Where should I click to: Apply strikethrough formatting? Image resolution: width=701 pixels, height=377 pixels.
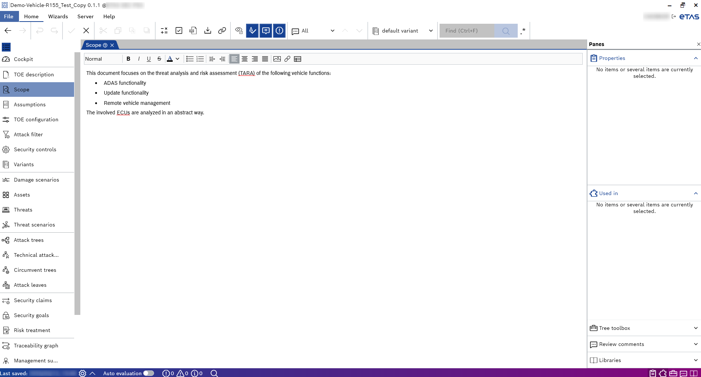(x=159, y=59)
